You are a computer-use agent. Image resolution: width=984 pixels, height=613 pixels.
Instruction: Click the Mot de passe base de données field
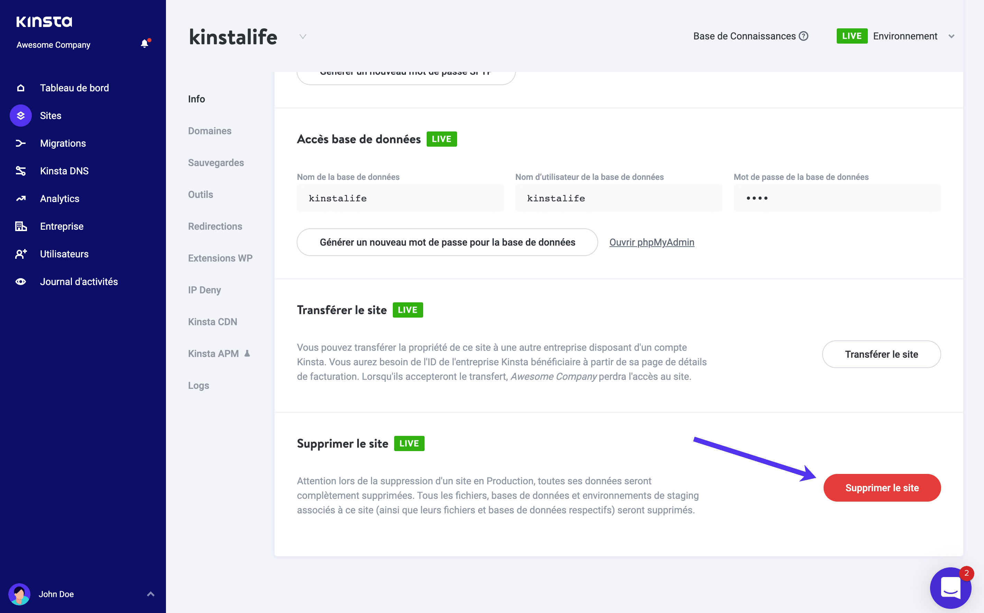(837, 198)
